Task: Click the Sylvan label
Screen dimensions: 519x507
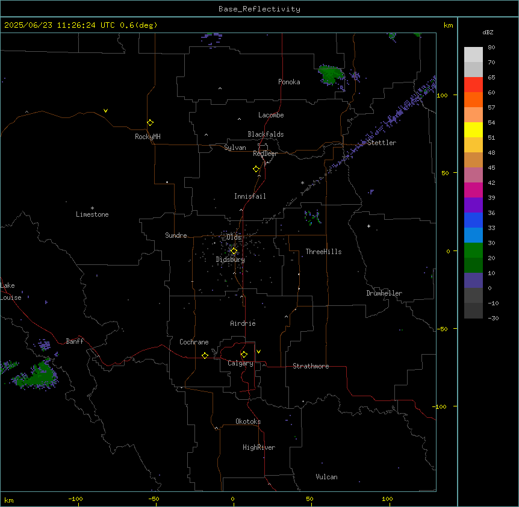Action: click(235, 148)
